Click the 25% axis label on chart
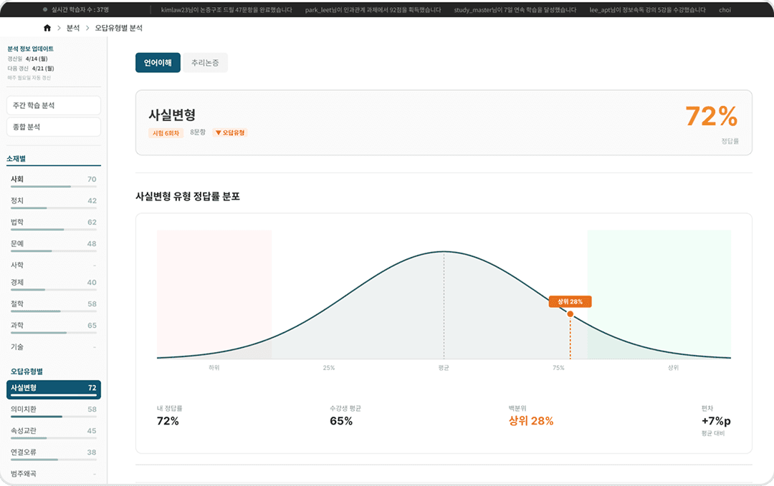This screenshot has width=774, height=486. (x=329, y=368)
